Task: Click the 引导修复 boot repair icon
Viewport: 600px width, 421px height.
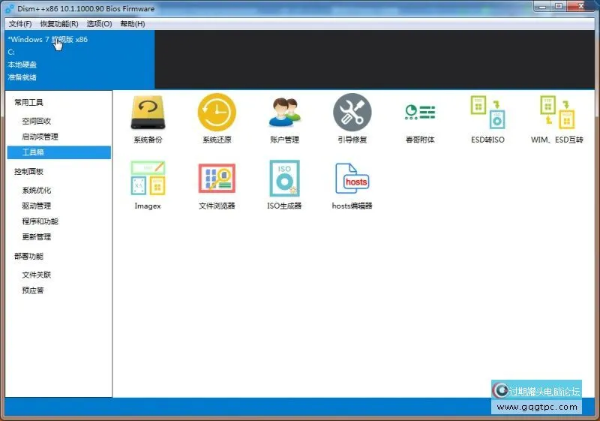Action: (x=352, y=113)
